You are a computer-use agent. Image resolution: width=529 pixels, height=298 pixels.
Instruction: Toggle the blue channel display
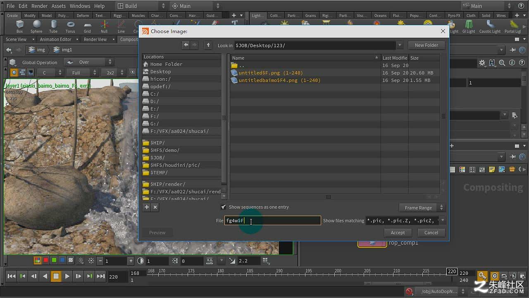pyautogui.click(x=62, y=260)
